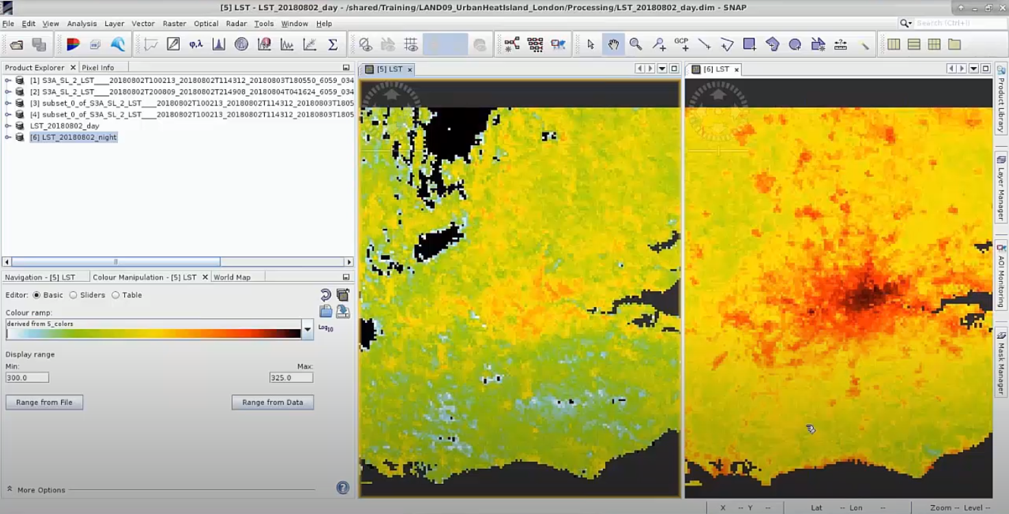Select the draw ellipse tool

(795, 45)
